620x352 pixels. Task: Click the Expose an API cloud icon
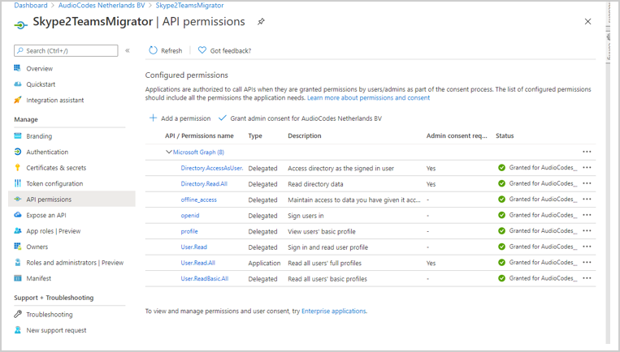(x=17, y=215)
